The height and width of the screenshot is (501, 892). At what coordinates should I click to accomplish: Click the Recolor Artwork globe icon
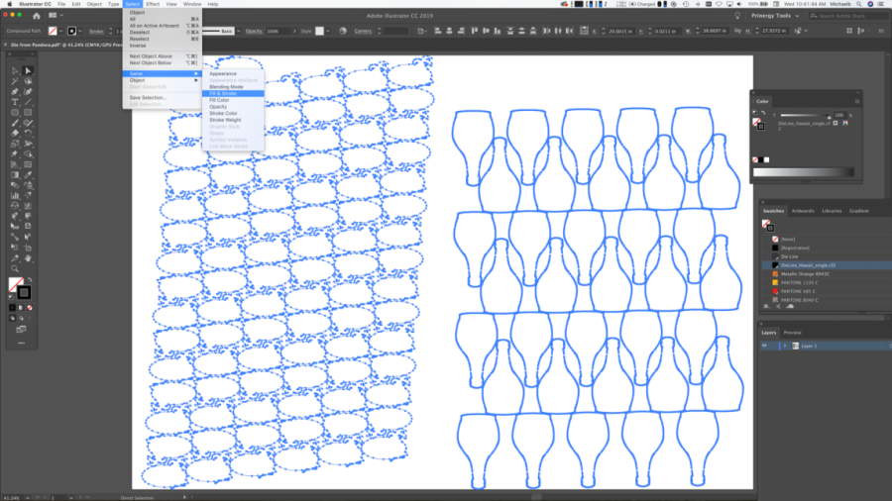pos(343,31)
